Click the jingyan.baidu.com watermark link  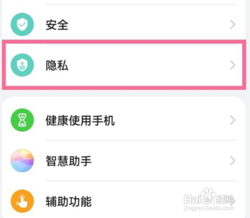click(209, 208)
